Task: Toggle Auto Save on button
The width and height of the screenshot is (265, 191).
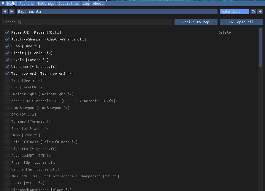Action: tap(234, 12)
